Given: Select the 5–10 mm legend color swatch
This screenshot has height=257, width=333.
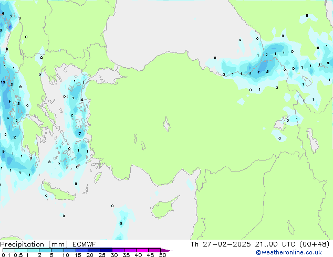Looking at the screenshot, I should [x=57, y=250].
